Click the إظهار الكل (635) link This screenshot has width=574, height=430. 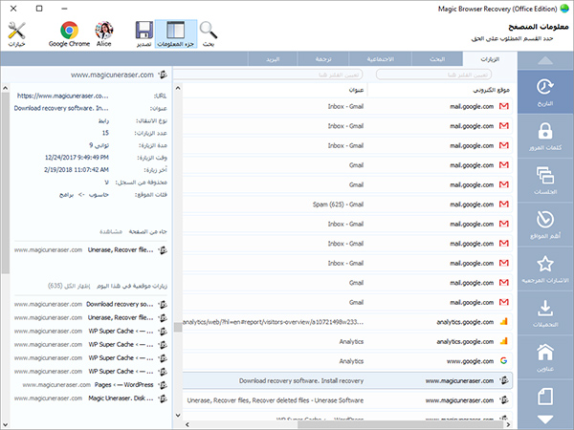point(69,286)
